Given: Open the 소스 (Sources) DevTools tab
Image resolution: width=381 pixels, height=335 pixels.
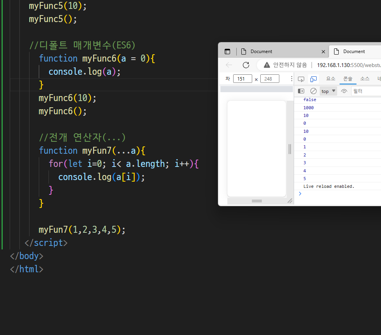Looking at the screenshot, I should pos(365,79).
